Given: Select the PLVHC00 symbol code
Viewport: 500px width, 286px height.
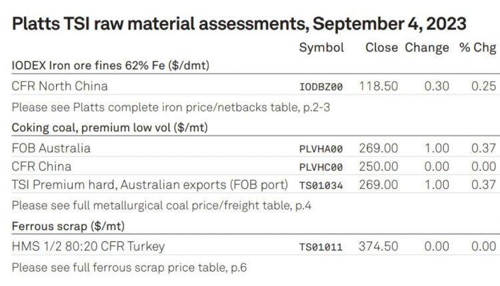Looking at the screenshot, I should 321,168.
